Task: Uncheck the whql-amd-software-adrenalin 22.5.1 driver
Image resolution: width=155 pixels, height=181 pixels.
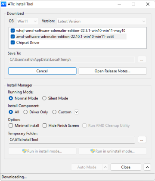Action: click(x=12, y=31)
